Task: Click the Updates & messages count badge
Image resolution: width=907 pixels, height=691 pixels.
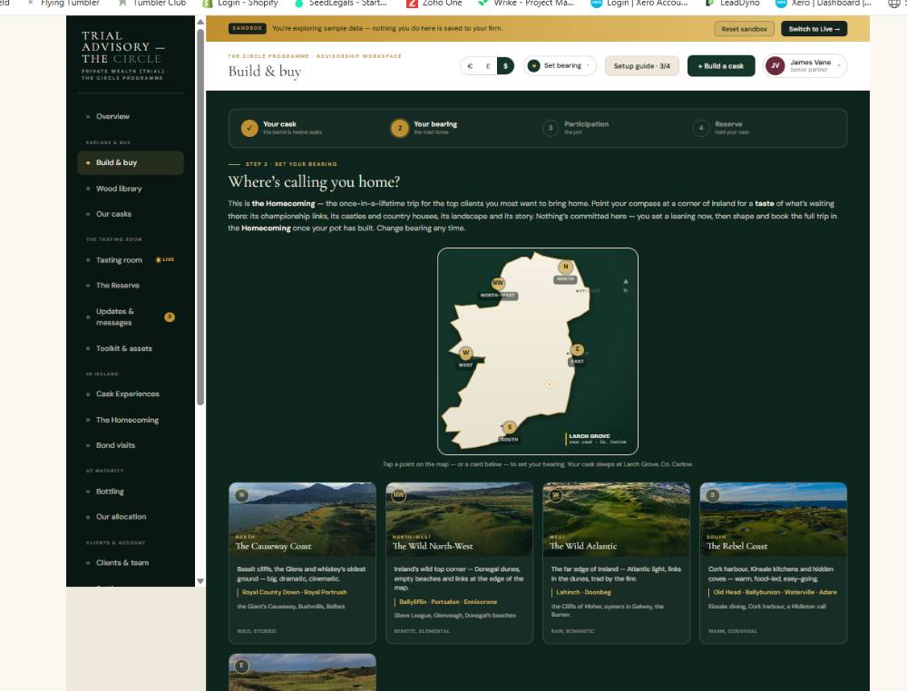Action: pyautogui.click(x=170, y=316)
